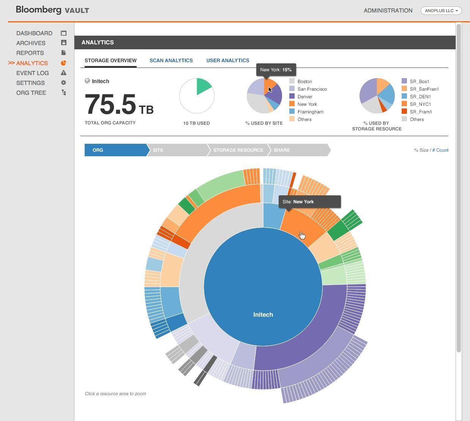
Task: Switch chart to # Count view
Action: point(440,150)
